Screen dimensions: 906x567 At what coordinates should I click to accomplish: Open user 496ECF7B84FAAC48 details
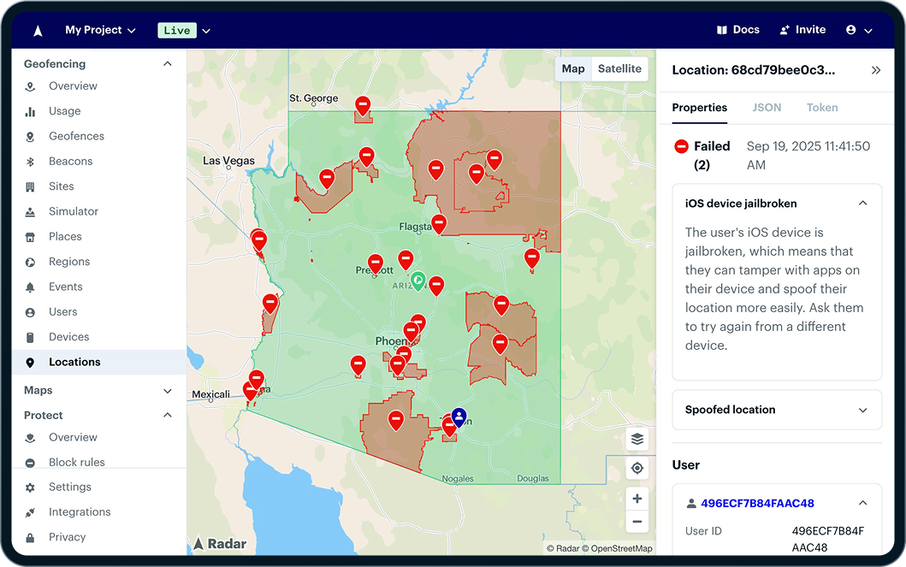(759, 503)
